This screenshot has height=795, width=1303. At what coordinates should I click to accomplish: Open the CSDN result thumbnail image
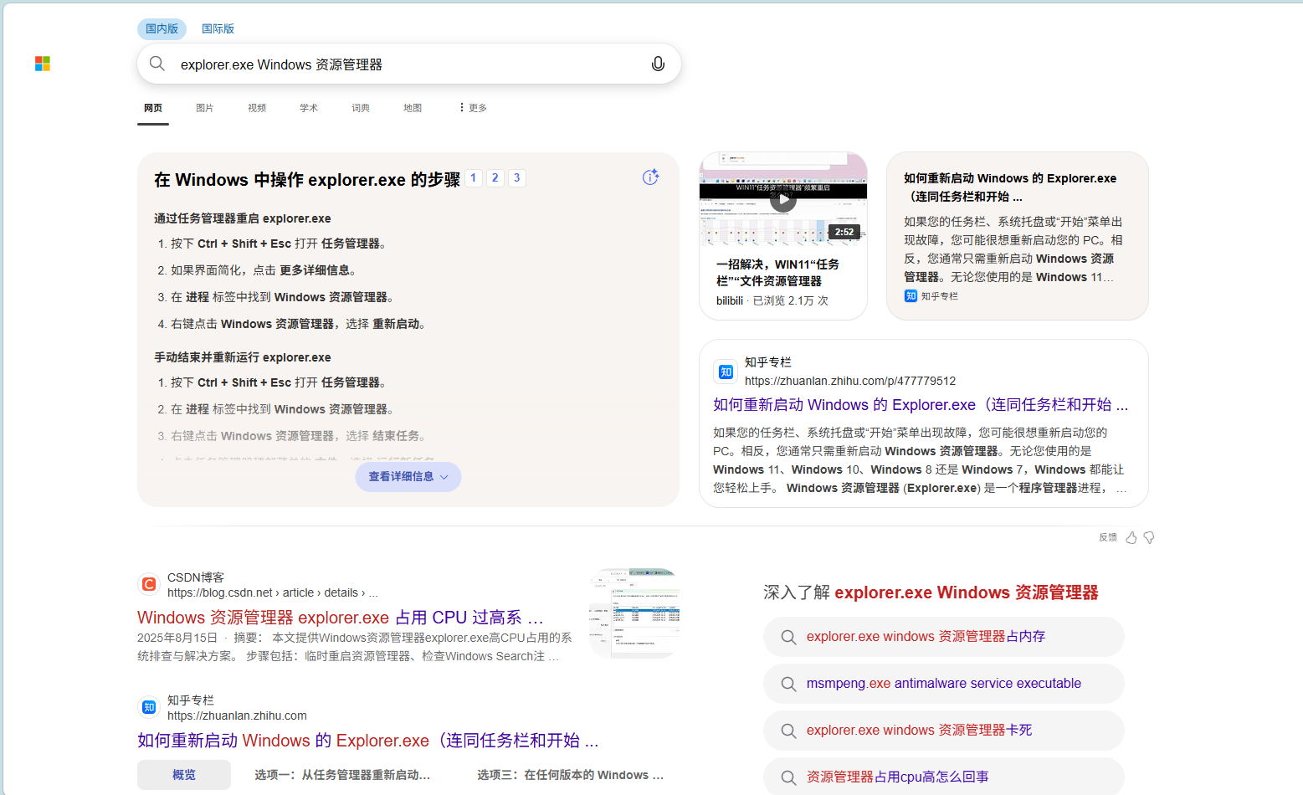(x=634, y=613)
